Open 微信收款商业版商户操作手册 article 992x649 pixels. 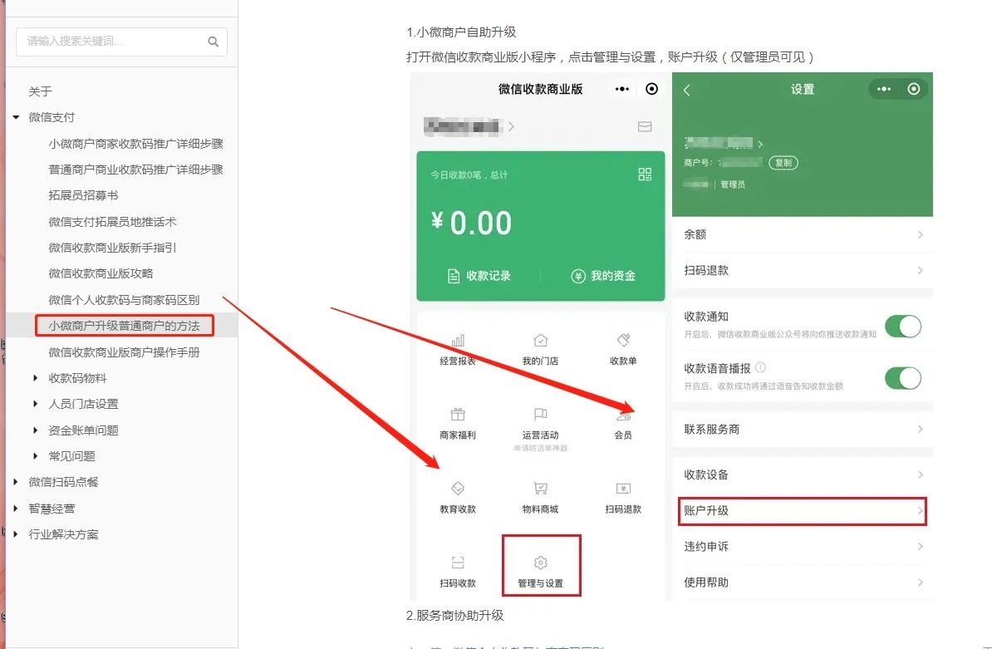click(124, 352)
